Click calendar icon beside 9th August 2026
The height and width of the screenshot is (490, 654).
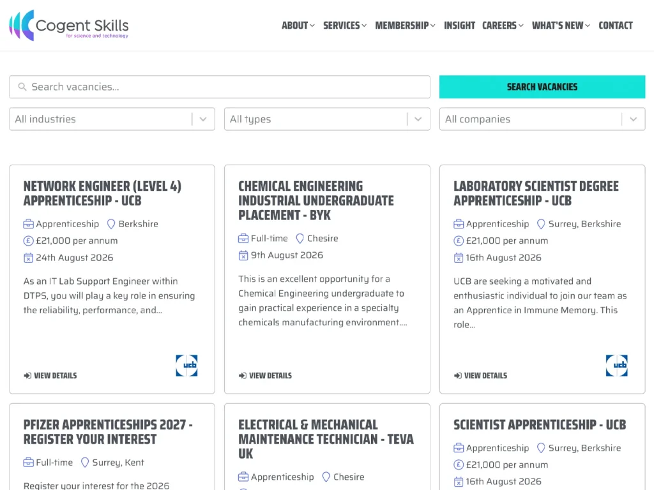click(243, 255)
